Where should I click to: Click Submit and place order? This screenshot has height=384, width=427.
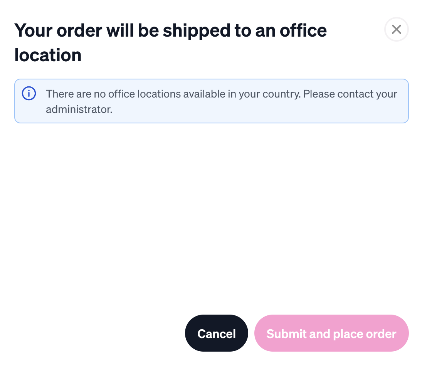pyautogui.click(x=331, y=333)
